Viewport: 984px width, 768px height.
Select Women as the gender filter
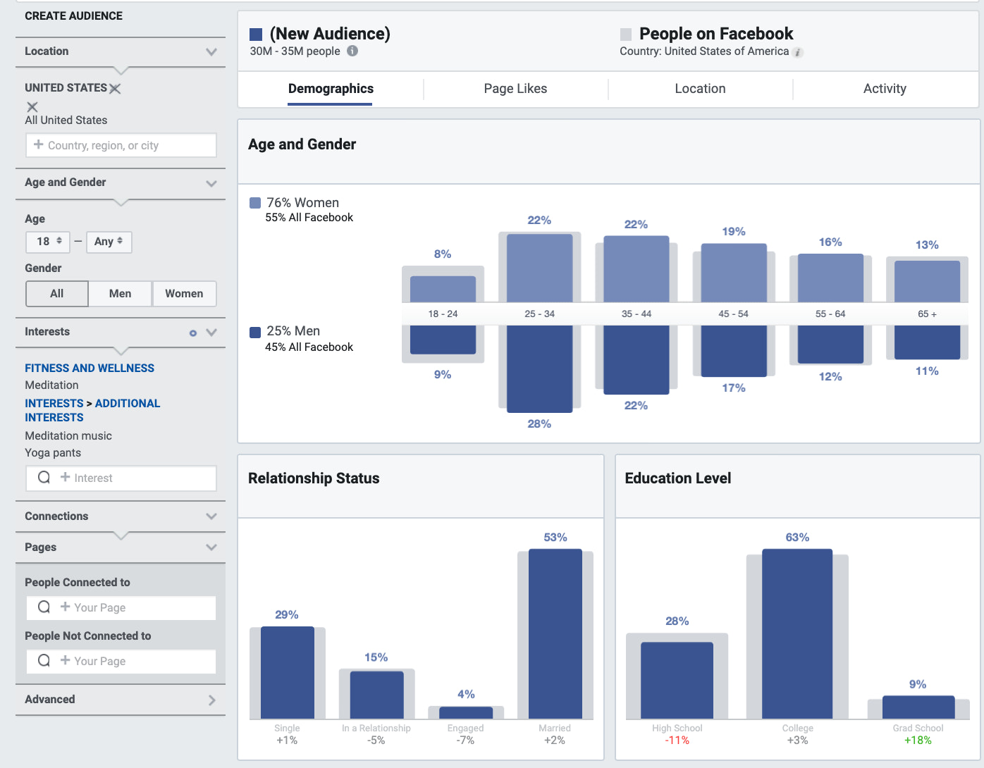click(184, 293)
